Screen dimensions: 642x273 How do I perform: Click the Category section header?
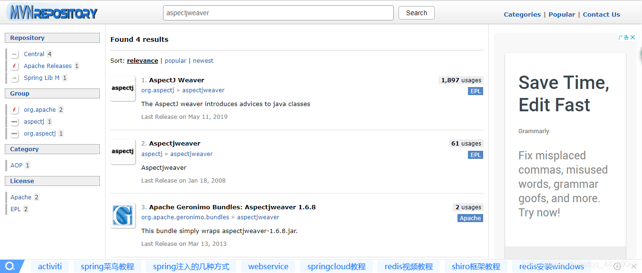click(x=52, y=149)
